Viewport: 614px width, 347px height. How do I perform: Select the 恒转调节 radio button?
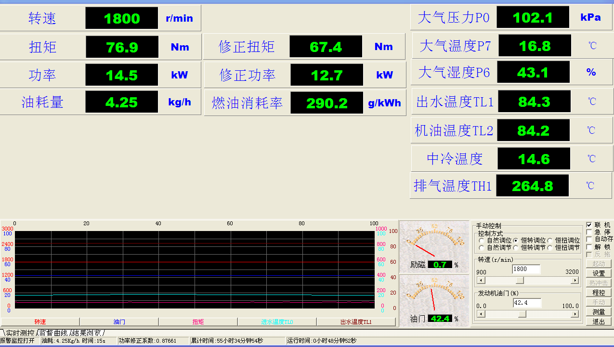coord(516,248)
